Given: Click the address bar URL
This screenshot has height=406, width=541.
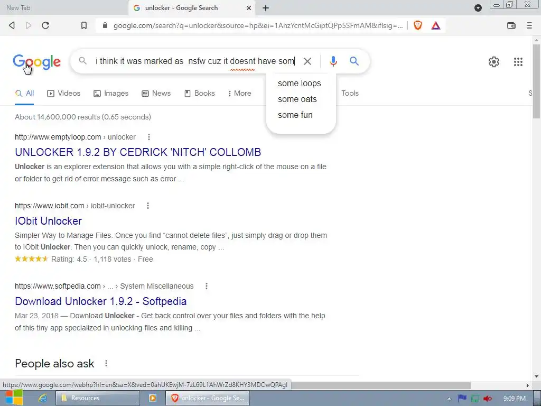Looking at the screenshot, I should coord(258,25).
